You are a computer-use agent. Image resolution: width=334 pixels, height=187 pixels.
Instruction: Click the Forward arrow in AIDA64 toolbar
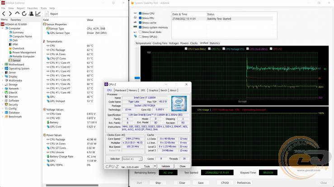(x=10, y=14)
